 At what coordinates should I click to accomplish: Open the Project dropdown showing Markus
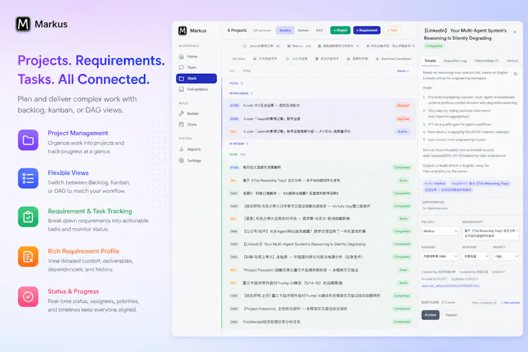440,231
